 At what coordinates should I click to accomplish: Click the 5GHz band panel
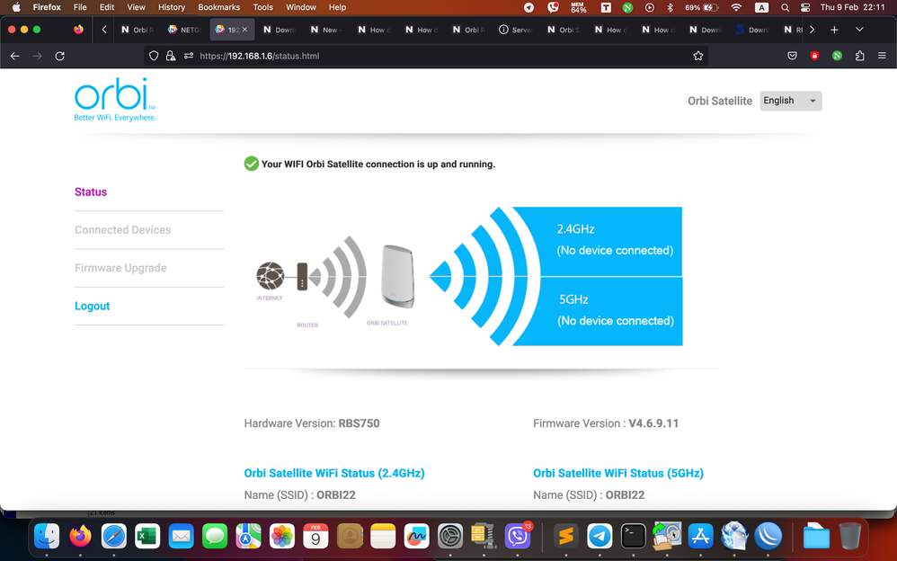pos(611,311)
